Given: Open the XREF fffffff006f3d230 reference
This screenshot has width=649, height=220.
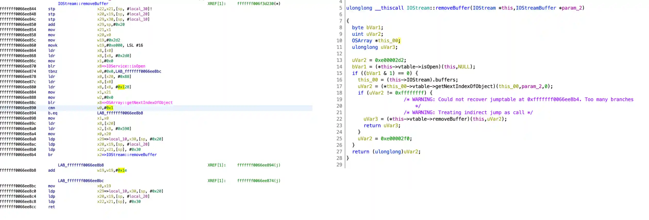Looking at the screenshot, I should 259,4.
